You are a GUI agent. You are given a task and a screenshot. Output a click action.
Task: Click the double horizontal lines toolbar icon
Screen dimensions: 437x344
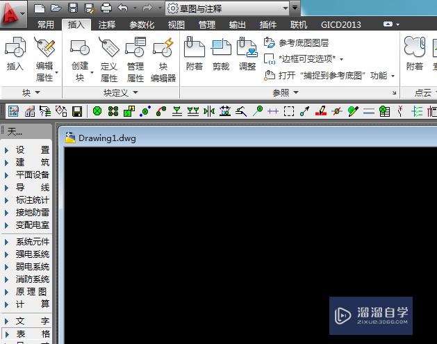click(369, 111)
